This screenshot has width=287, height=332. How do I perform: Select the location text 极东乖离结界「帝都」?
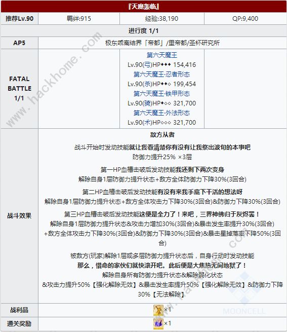135,43
